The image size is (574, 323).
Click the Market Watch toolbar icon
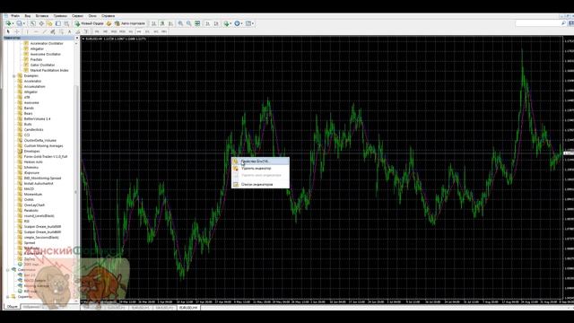coord(32,23)
